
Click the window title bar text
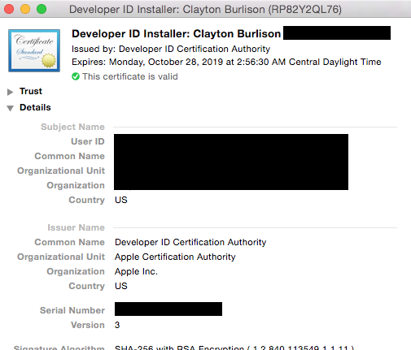(205, 10)
